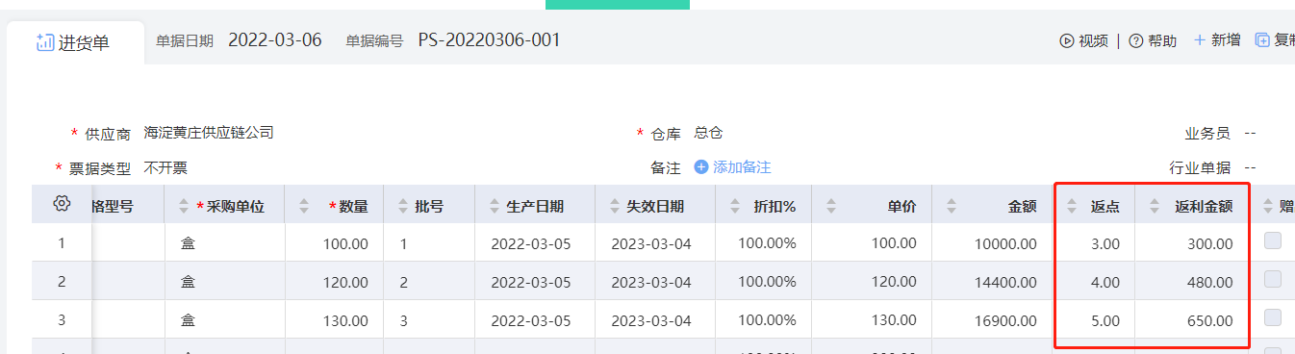Screen dimensions: 1295x354
Task: Click the 视频 play icon
Action: pyautogui.click(x=1066, y=40)
